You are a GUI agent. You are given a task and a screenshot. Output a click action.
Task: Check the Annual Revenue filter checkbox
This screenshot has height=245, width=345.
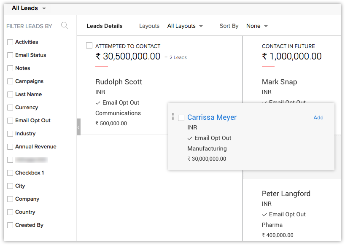click(10, 147)
